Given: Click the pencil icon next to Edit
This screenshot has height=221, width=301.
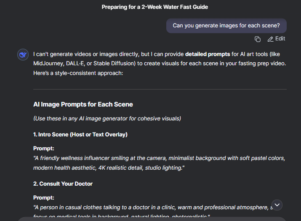Looking at the screenshot, I should [270, 39].
